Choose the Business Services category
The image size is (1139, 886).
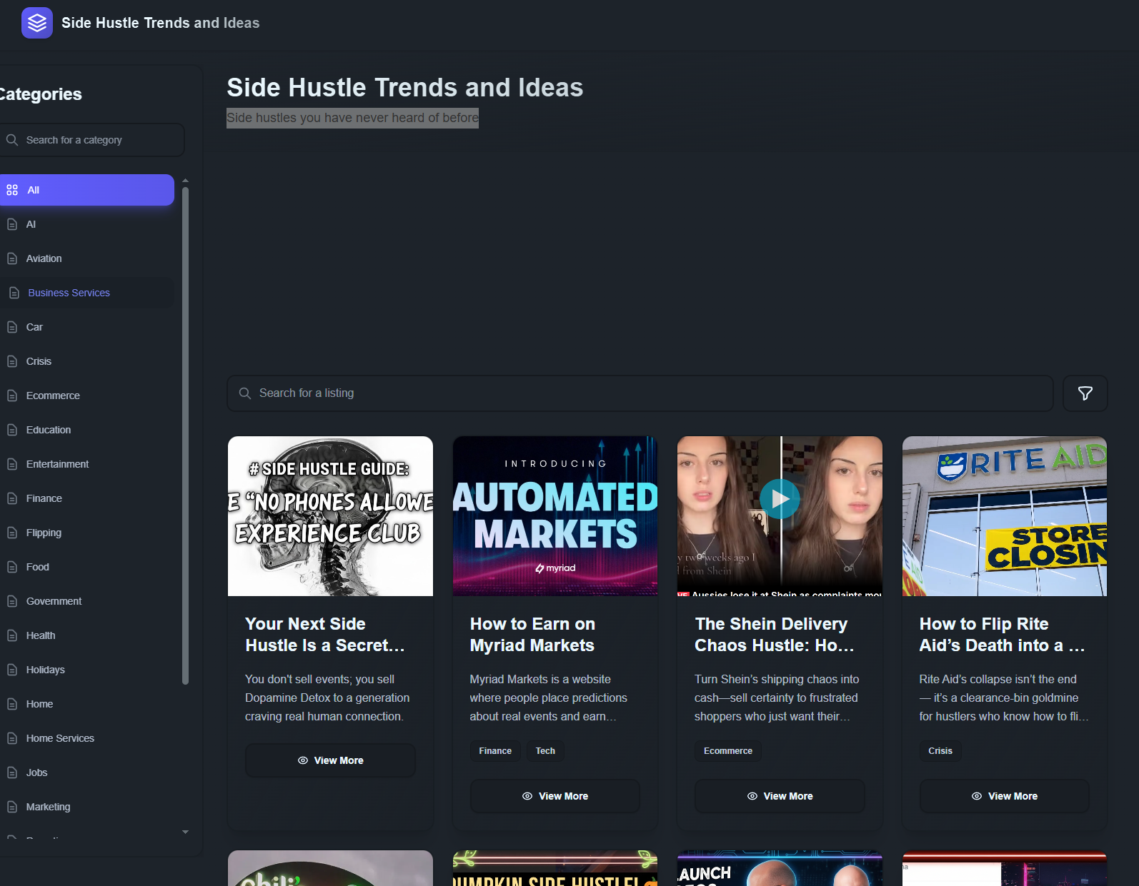(86, 293)
